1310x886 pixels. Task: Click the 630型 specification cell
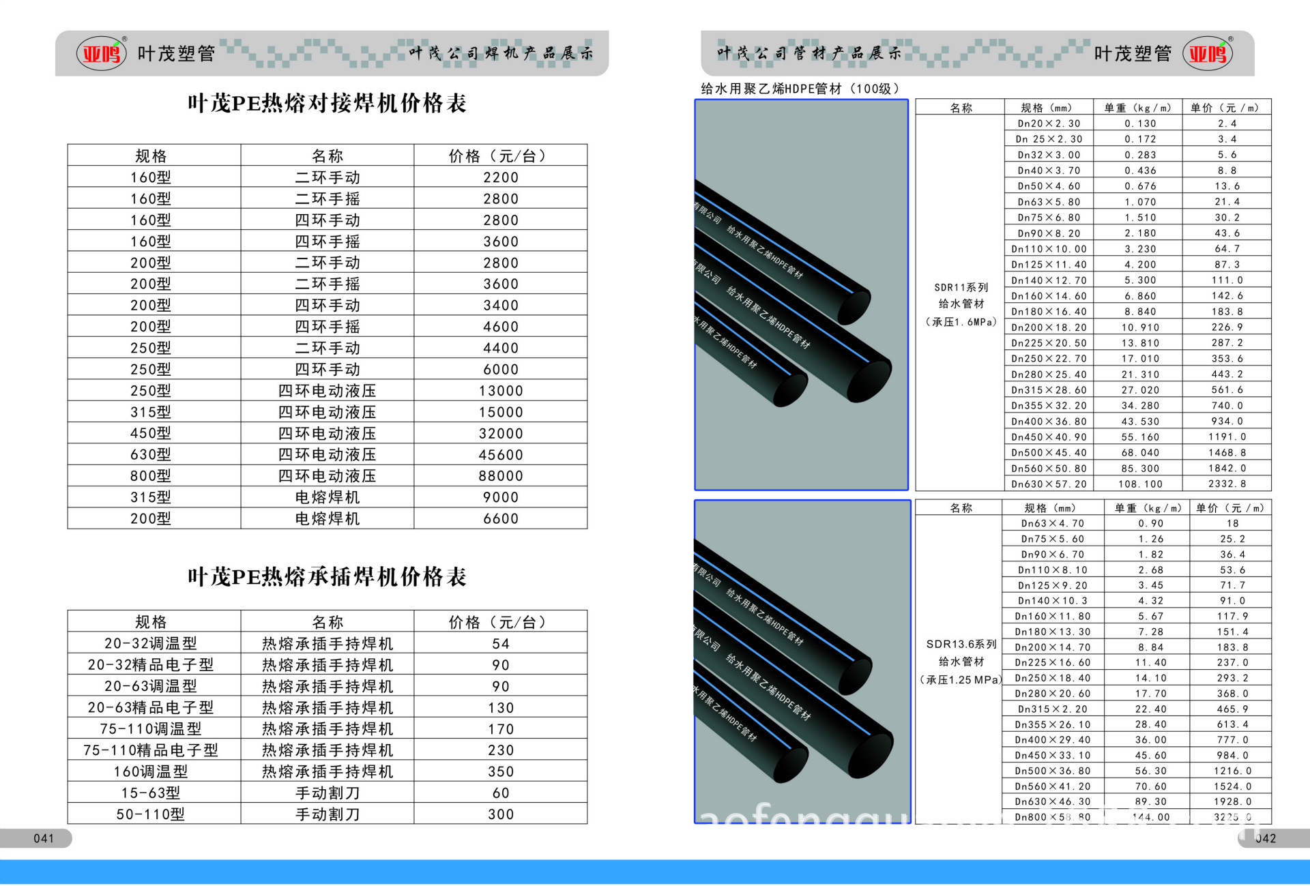click(x=154, y=454)
